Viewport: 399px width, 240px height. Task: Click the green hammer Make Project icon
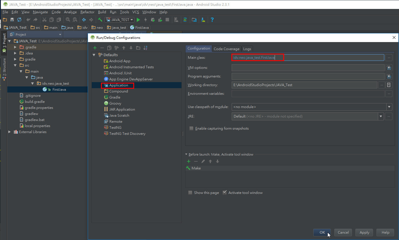click(100, 20)
